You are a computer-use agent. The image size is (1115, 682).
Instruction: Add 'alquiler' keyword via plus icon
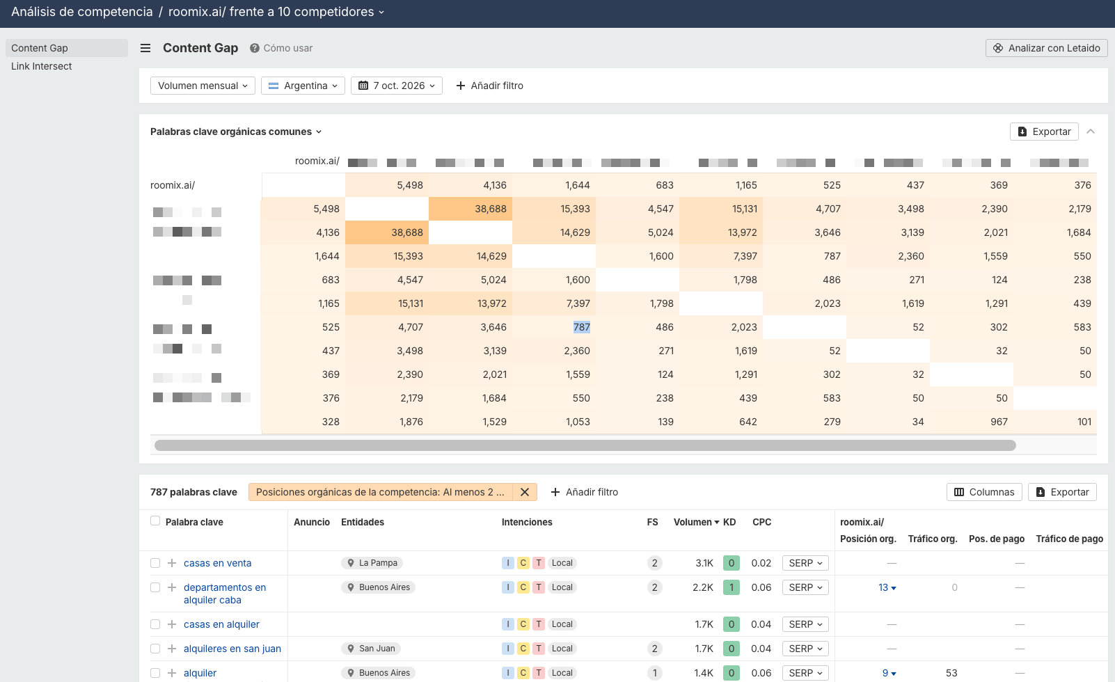[x=172, y=673]
